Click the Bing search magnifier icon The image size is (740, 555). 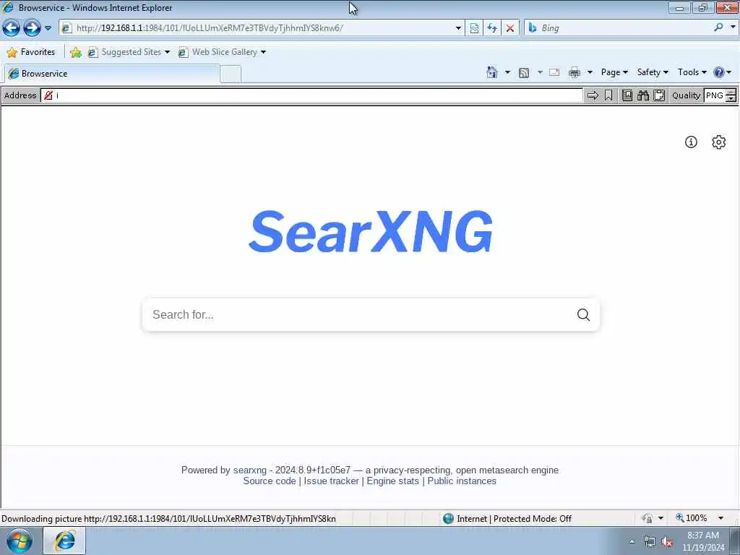tap(718, 27)
